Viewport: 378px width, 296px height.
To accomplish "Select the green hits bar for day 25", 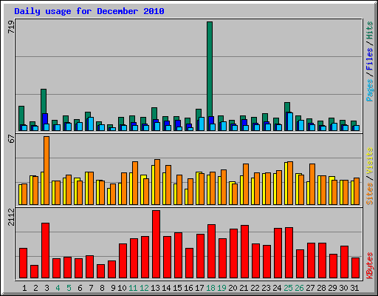I will (x=287, y=107).
